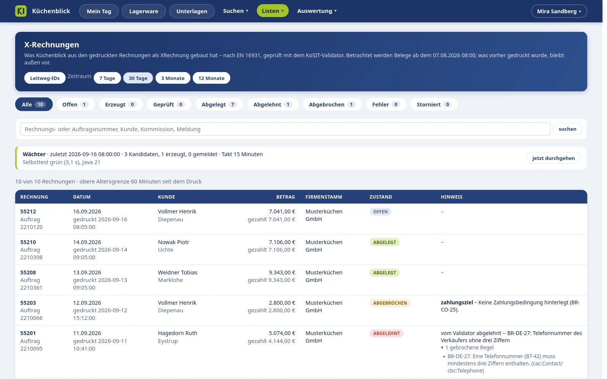Open invoice 55203
This screenshot has height=379, width=607.
coord(28,303)
